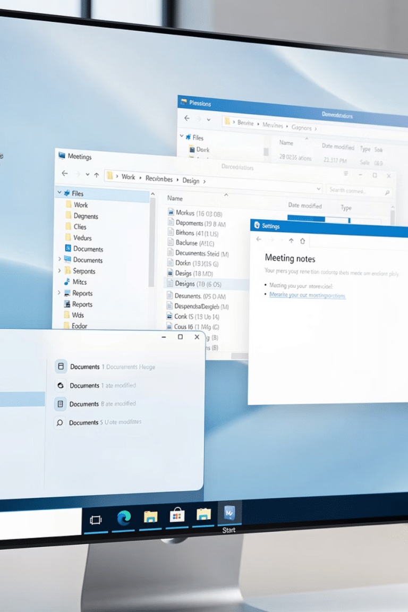Expand the Documents node with chevron

(59, 259)
